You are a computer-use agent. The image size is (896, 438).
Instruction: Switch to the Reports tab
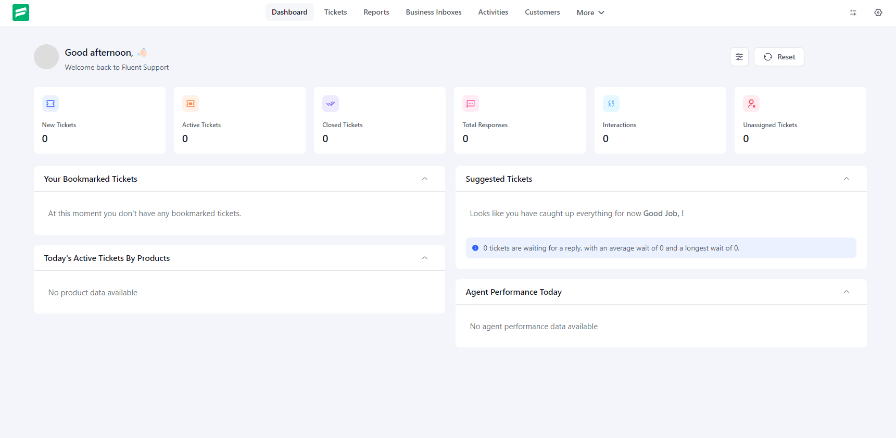click(x=376, y=12)
